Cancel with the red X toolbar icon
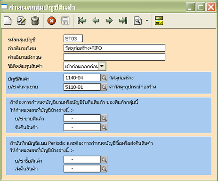Viewport: 218px width, 181px height. 51,21
